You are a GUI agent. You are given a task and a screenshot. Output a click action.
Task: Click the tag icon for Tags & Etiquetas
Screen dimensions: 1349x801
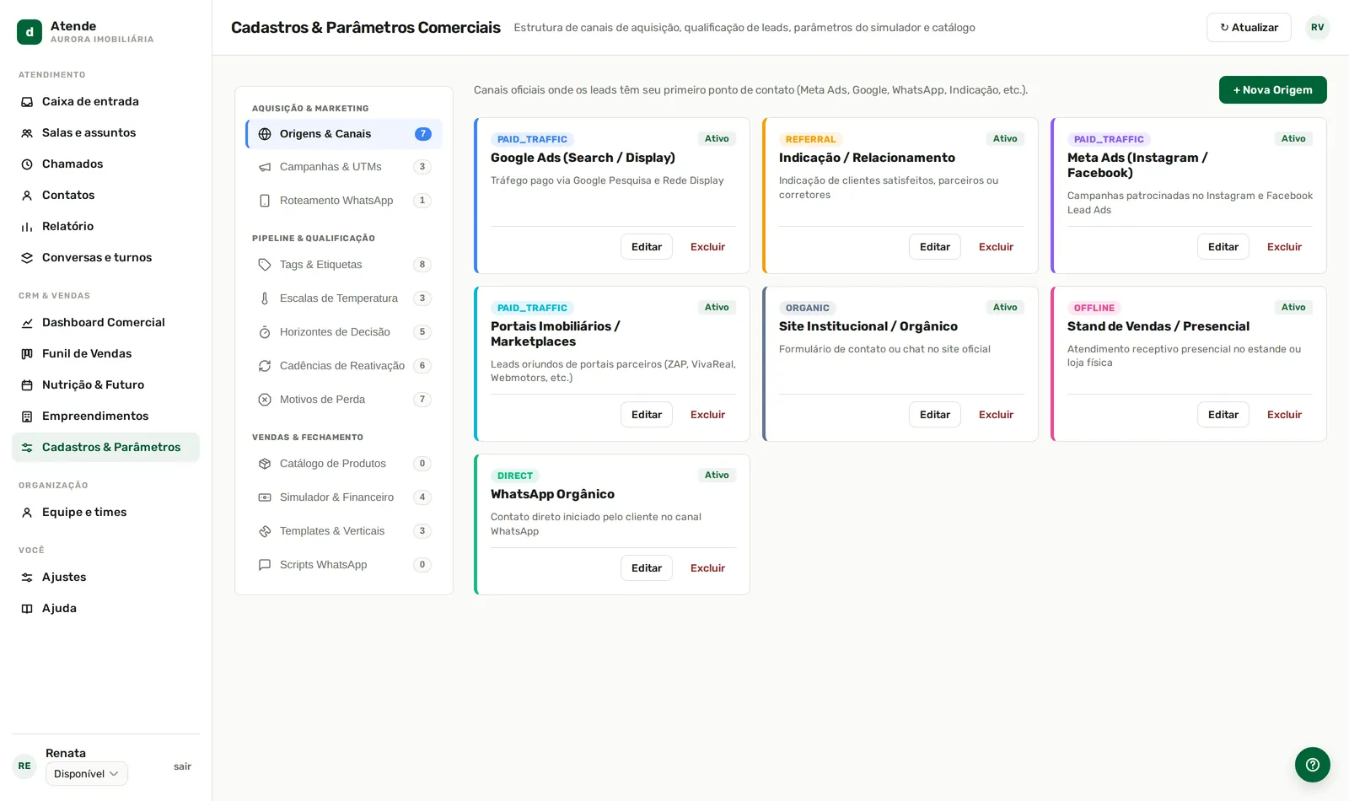point(265,265)
